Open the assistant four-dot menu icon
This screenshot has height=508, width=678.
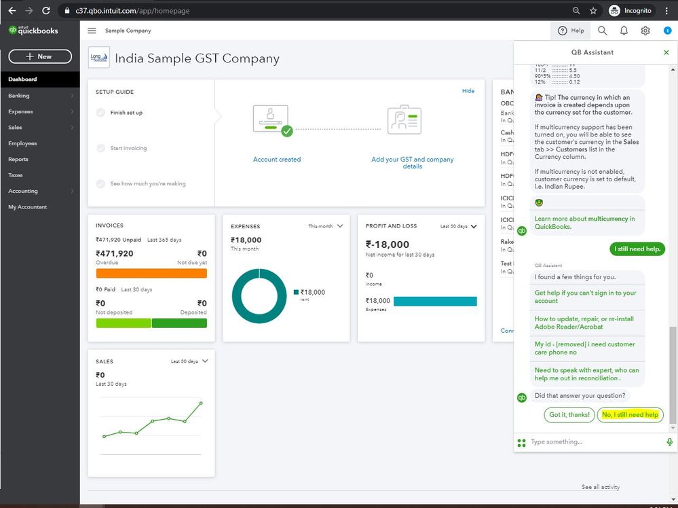click(521, 442)
